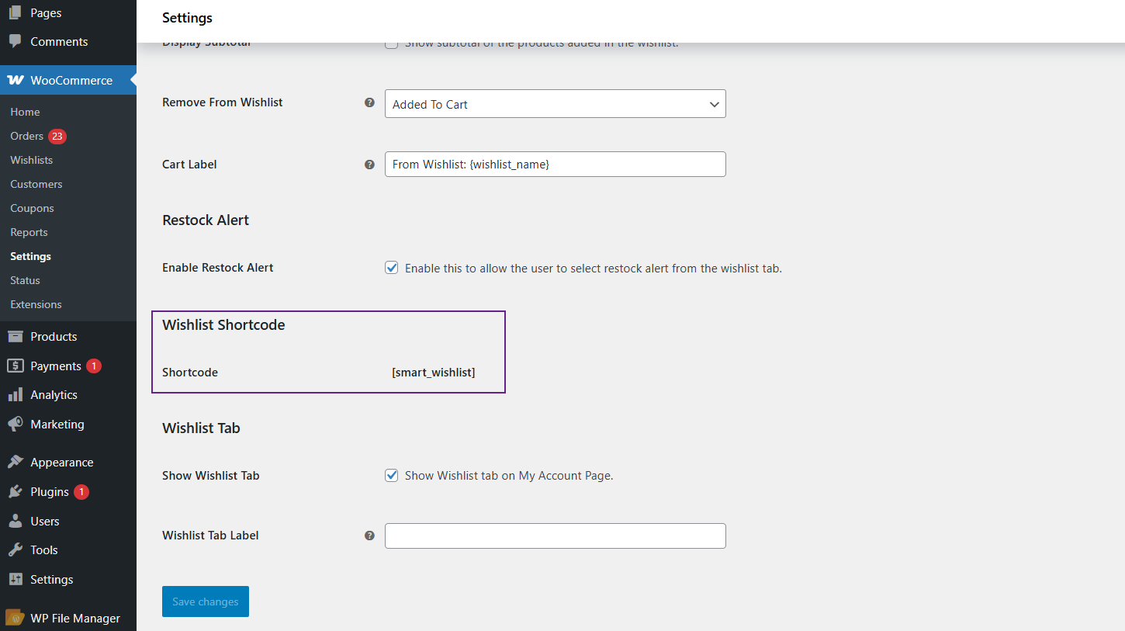Click help icon beside Remove From Wishlist

click(x=369, y=102)
